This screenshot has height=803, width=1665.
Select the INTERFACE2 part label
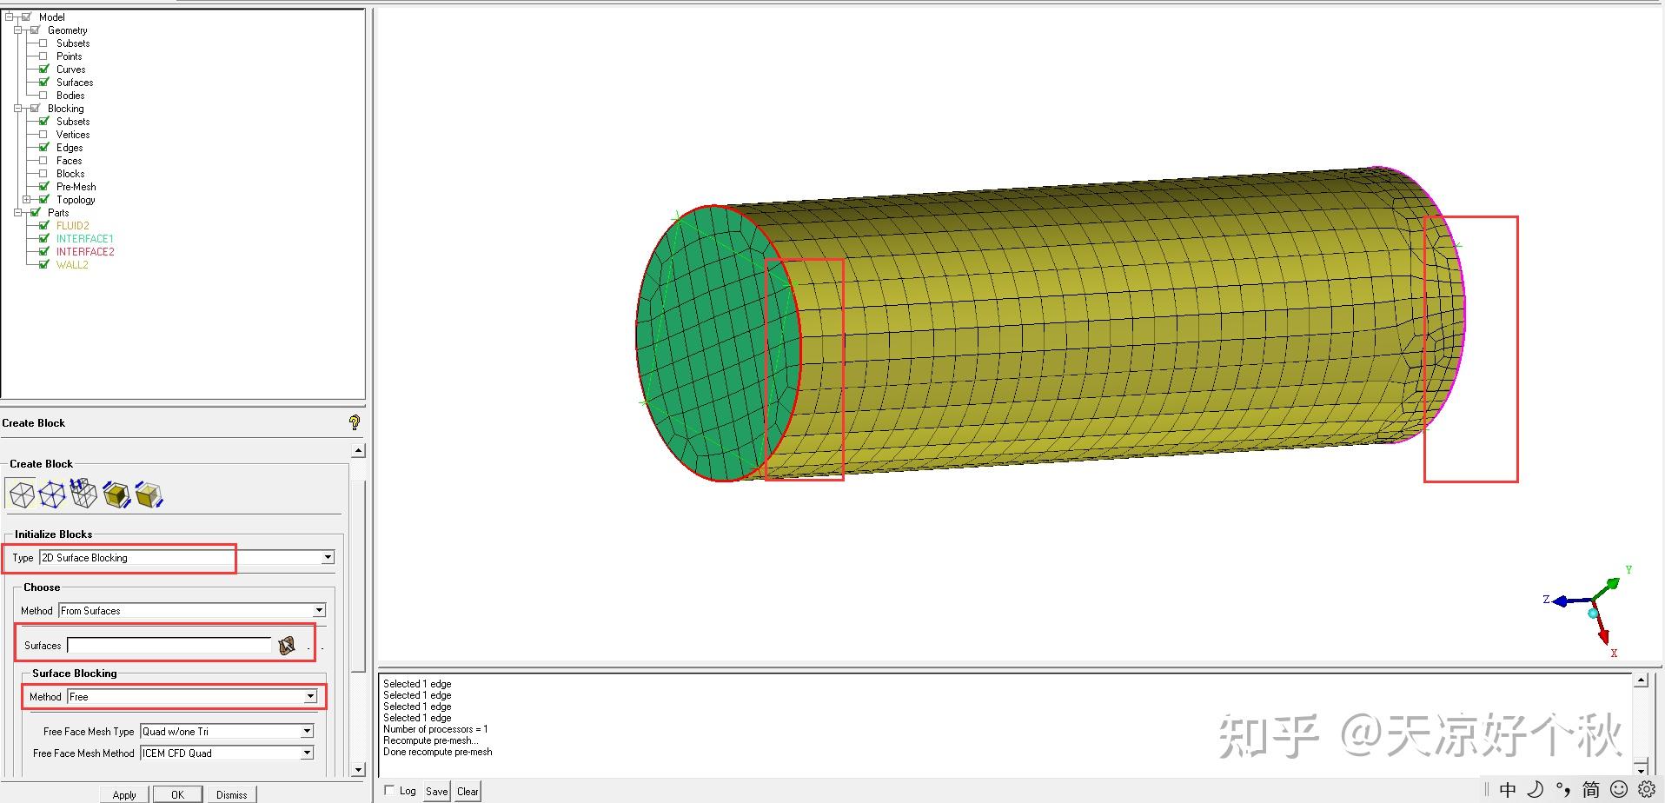(85, 252)
